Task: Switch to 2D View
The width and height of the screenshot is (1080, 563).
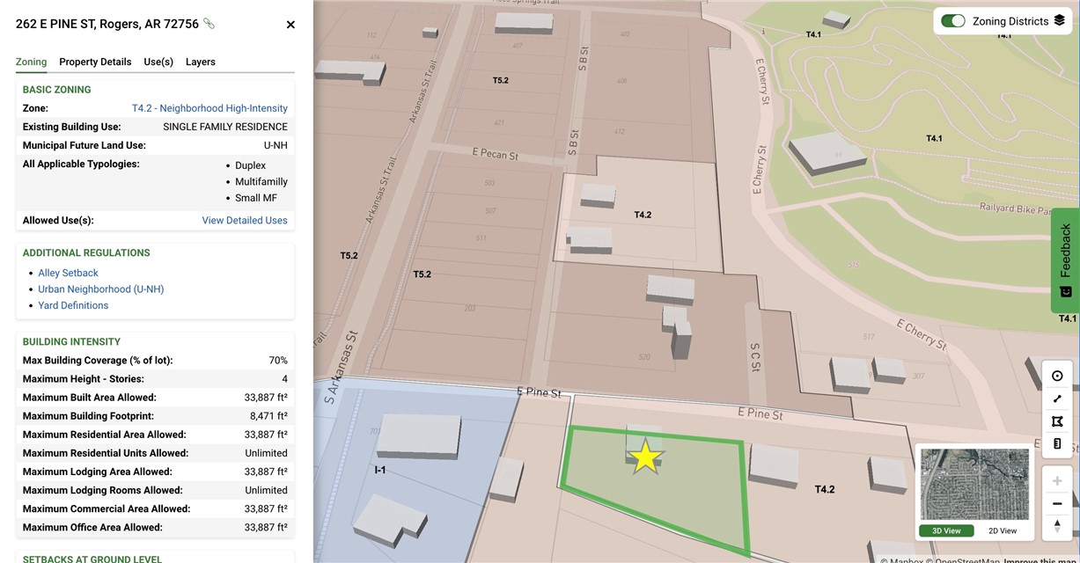Action: [x=1003, y=530]
